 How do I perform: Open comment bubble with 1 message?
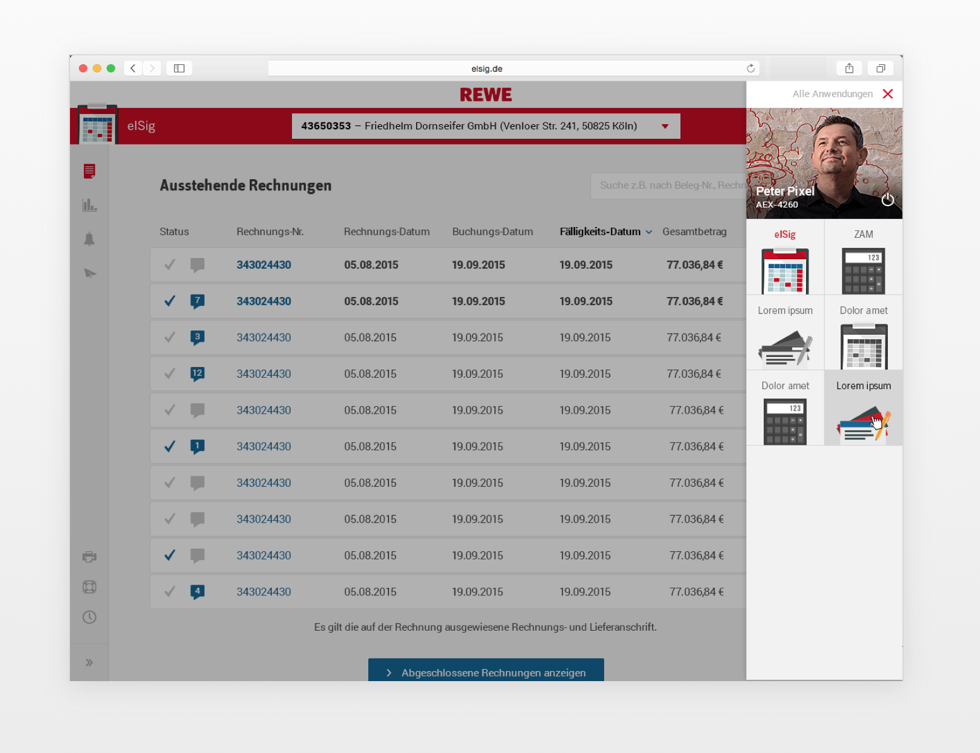(197, 447)
